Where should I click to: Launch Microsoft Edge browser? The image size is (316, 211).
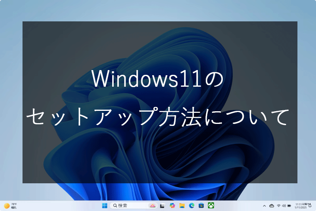(192, 205)
